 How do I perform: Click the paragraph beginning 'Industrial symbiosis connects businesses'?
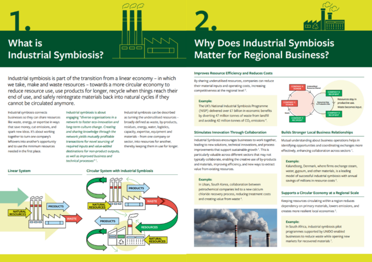[x=34, y=132]
